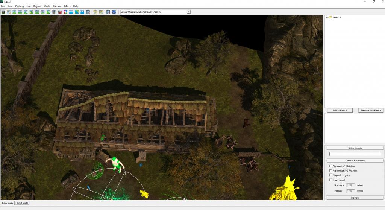
Task: Click the Vertical meters input field
Action: point(350,191)
